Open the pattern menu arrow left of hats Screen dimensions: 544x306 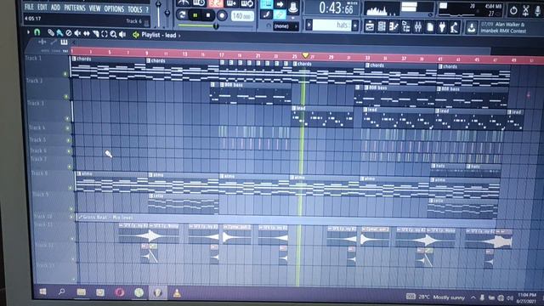tap(309, 25)
